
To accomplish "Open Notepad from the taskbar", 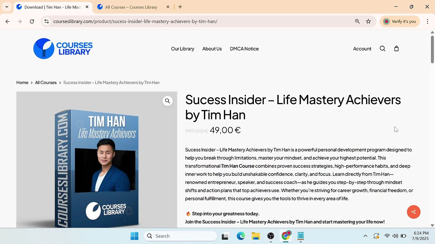I will 300,236.
